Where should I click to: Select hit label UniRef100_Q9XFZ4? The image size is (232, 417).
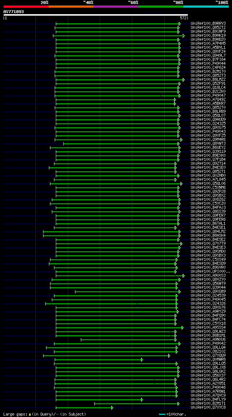tap(208, 52)
